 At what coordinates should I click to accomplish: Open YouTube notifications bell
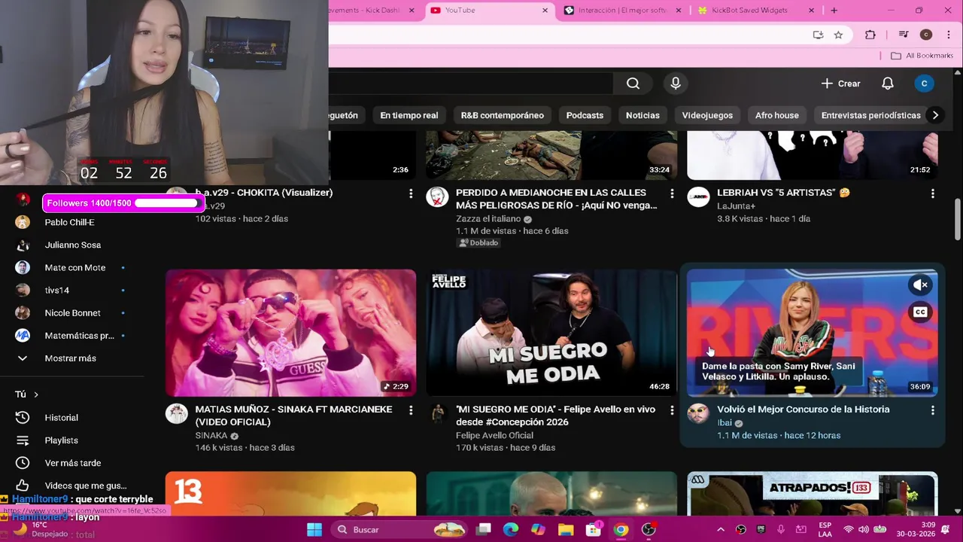(888, 84)
